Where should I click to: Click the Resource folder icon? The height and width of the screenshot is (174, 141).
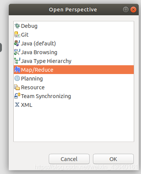tap(17, 87)
